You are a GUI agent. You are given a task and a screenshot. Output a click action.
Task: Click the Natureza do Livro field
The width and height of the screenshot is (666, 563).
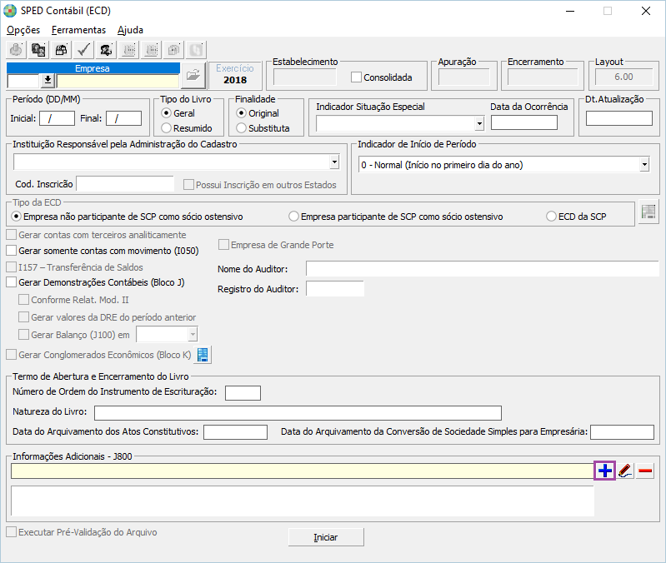(x=298, y=413)
